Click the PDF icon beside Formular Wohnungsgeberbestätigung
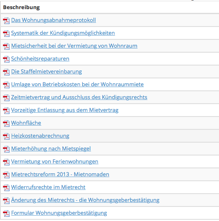This screenshot has height=221, width=219. click(6, 213)
